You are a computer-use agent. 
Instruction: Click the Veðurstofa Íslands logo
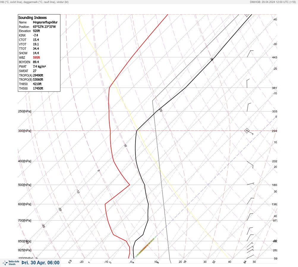pyautogui.click(x=11, y=263)
